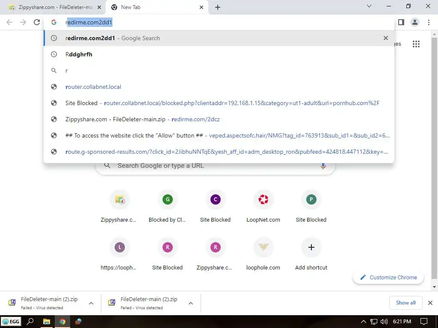Click the scrollbar down arrow
The width and height of the screenshot is (438, 328).
[x=434, y=287]
